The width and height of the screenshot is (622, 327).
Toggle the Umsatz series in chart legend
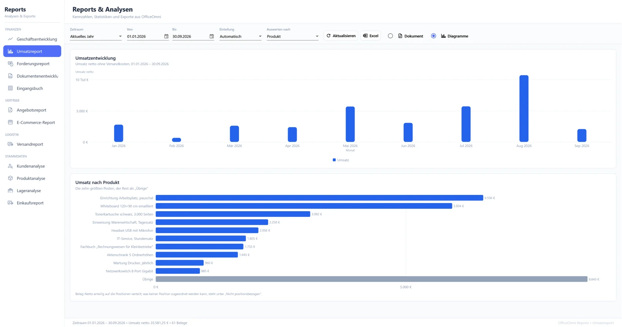point(341,160)
